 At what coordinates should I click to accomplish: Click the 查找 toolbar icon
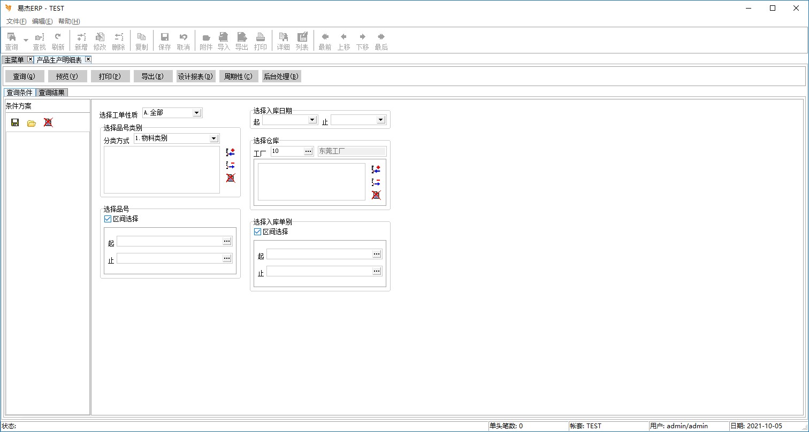pos(39,41)
